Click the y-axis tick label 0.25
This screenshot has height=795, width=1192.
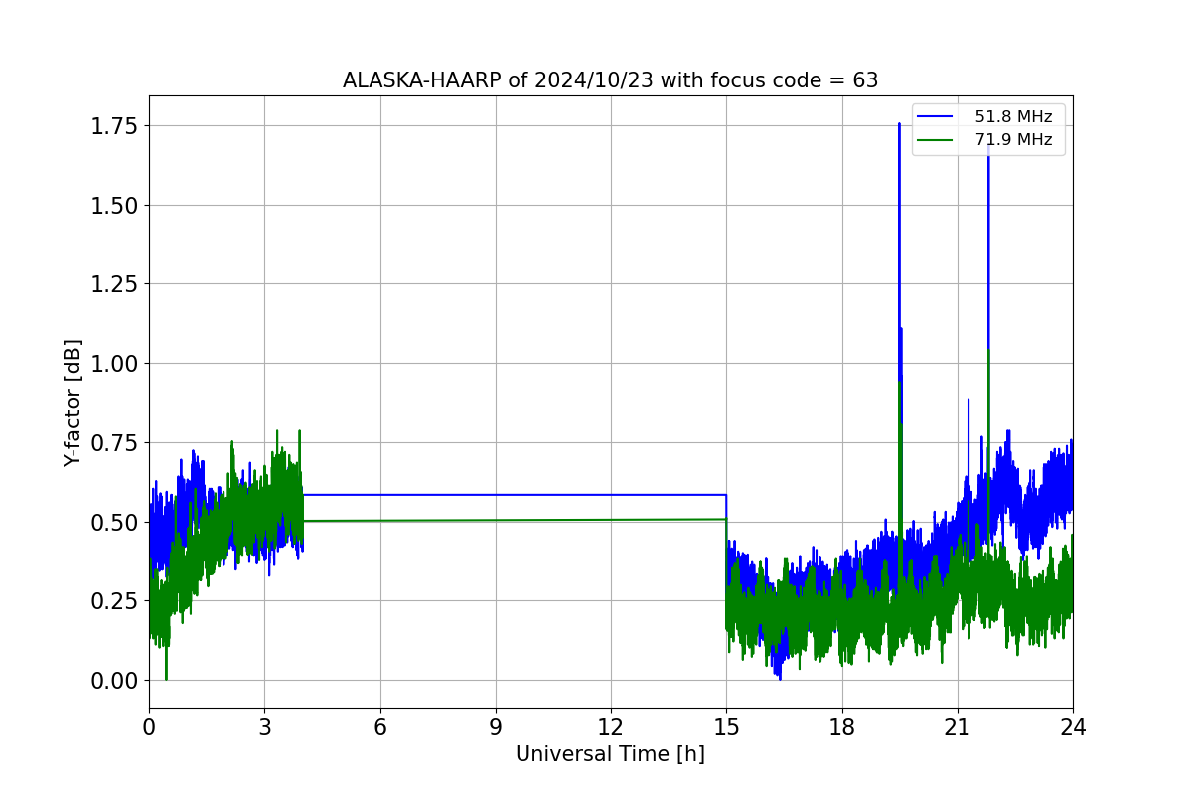coord(113,600)
